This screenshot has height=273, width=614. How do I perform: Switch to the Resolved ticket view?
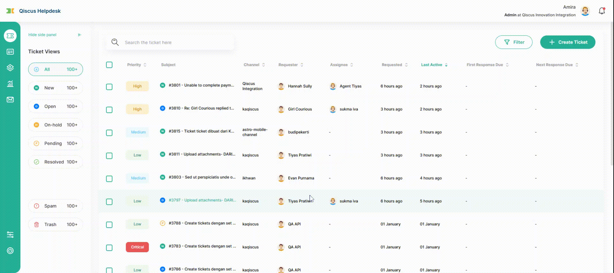(56, 162)
